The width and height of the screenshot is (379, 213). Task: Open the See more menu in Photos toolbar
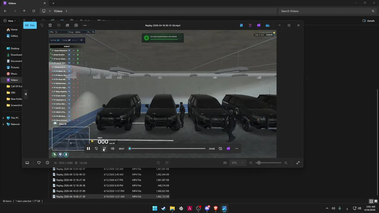tap(85, 25)
